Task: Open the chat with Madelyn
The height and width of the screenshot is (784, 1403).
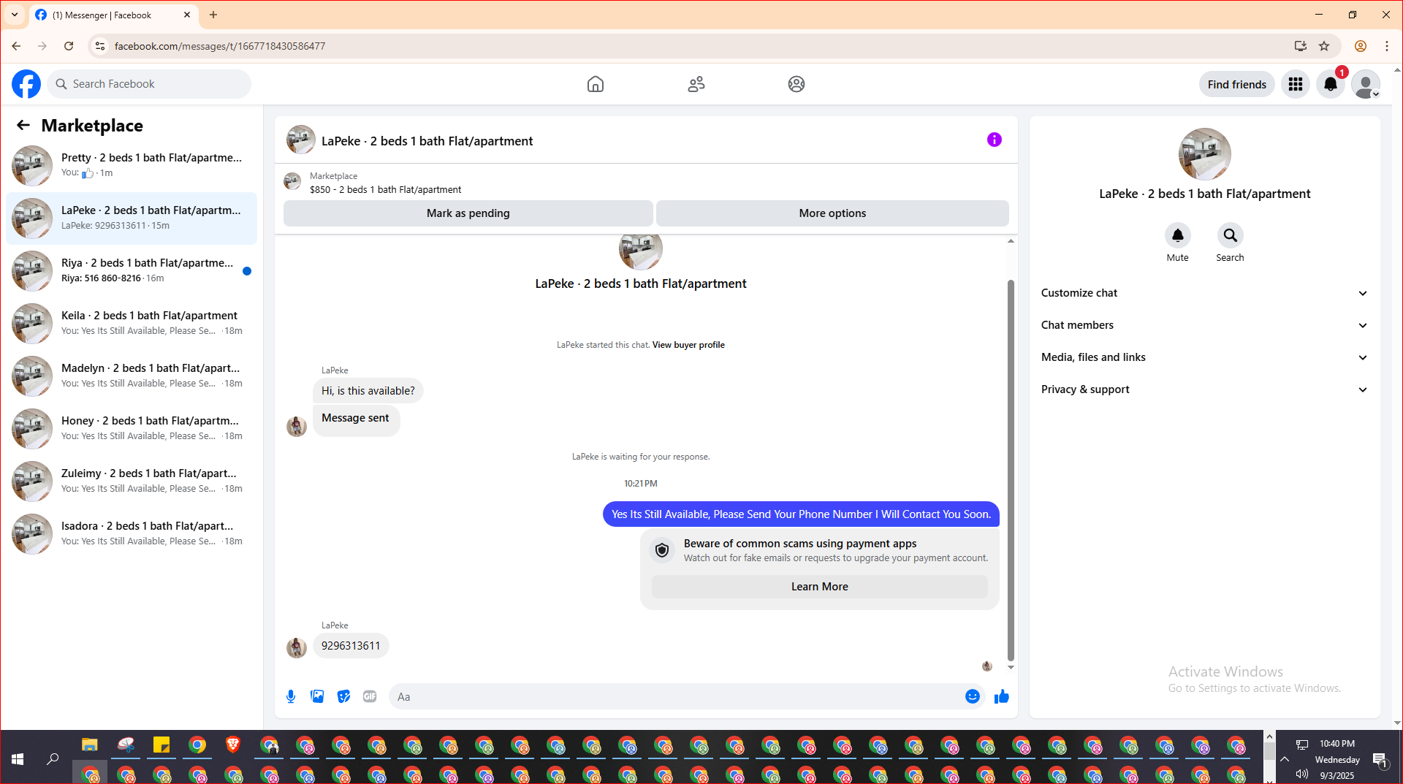Action: 132,376
